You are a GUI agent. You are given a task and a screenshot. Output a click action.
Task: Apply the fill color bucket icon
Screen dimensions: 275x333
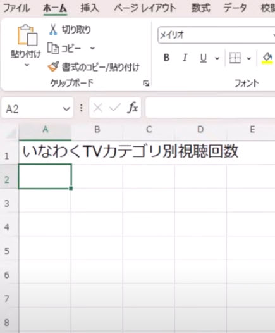267,58
